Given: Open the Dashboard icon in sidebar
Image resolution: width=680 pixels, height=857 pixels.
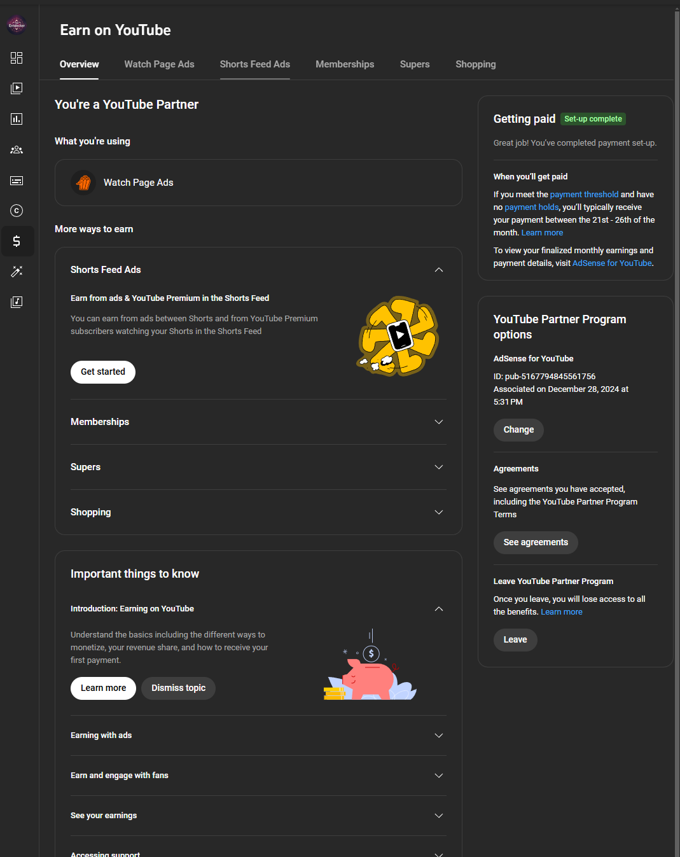Looking at the screenshot, I should click(17, 58).
